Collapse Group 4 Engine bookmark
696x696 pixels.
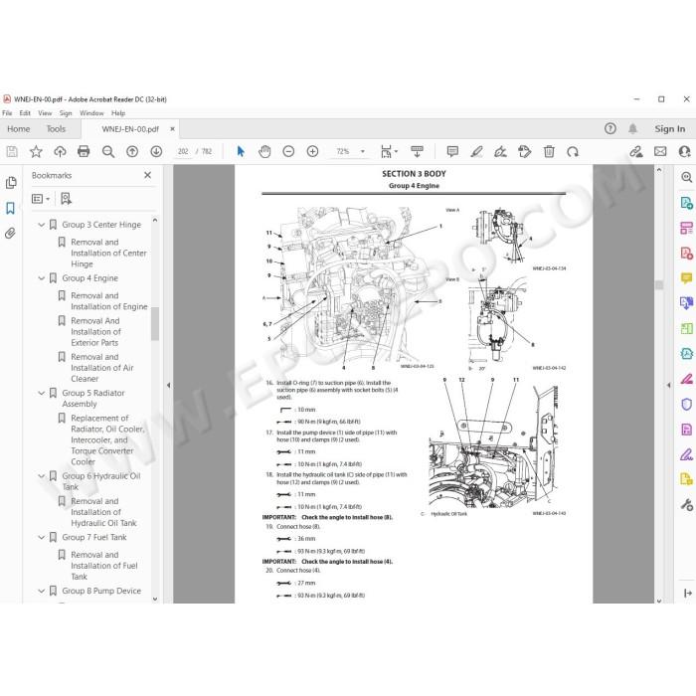coord(42,278)
